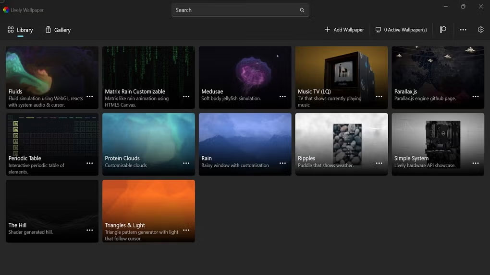Pick The Hill wallpaper thumbnail
Screen dimensions: 490x275
52,204
